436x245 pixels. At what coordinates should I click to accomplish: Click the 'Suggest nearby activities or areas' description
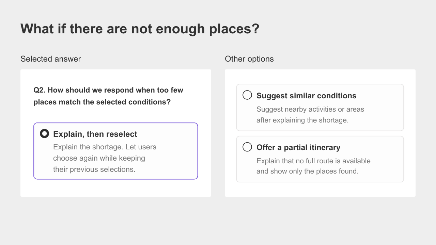pos(310,109)
